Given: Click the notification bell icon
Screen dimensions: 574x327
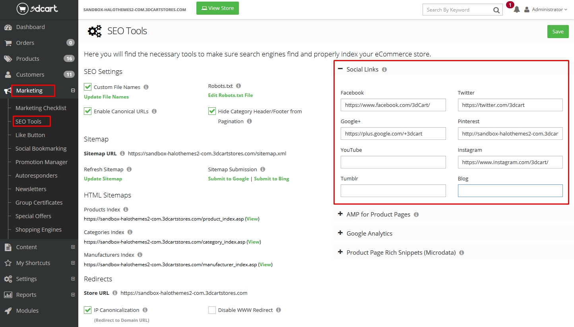Looking at the screenshot, I should pos(516,10).
